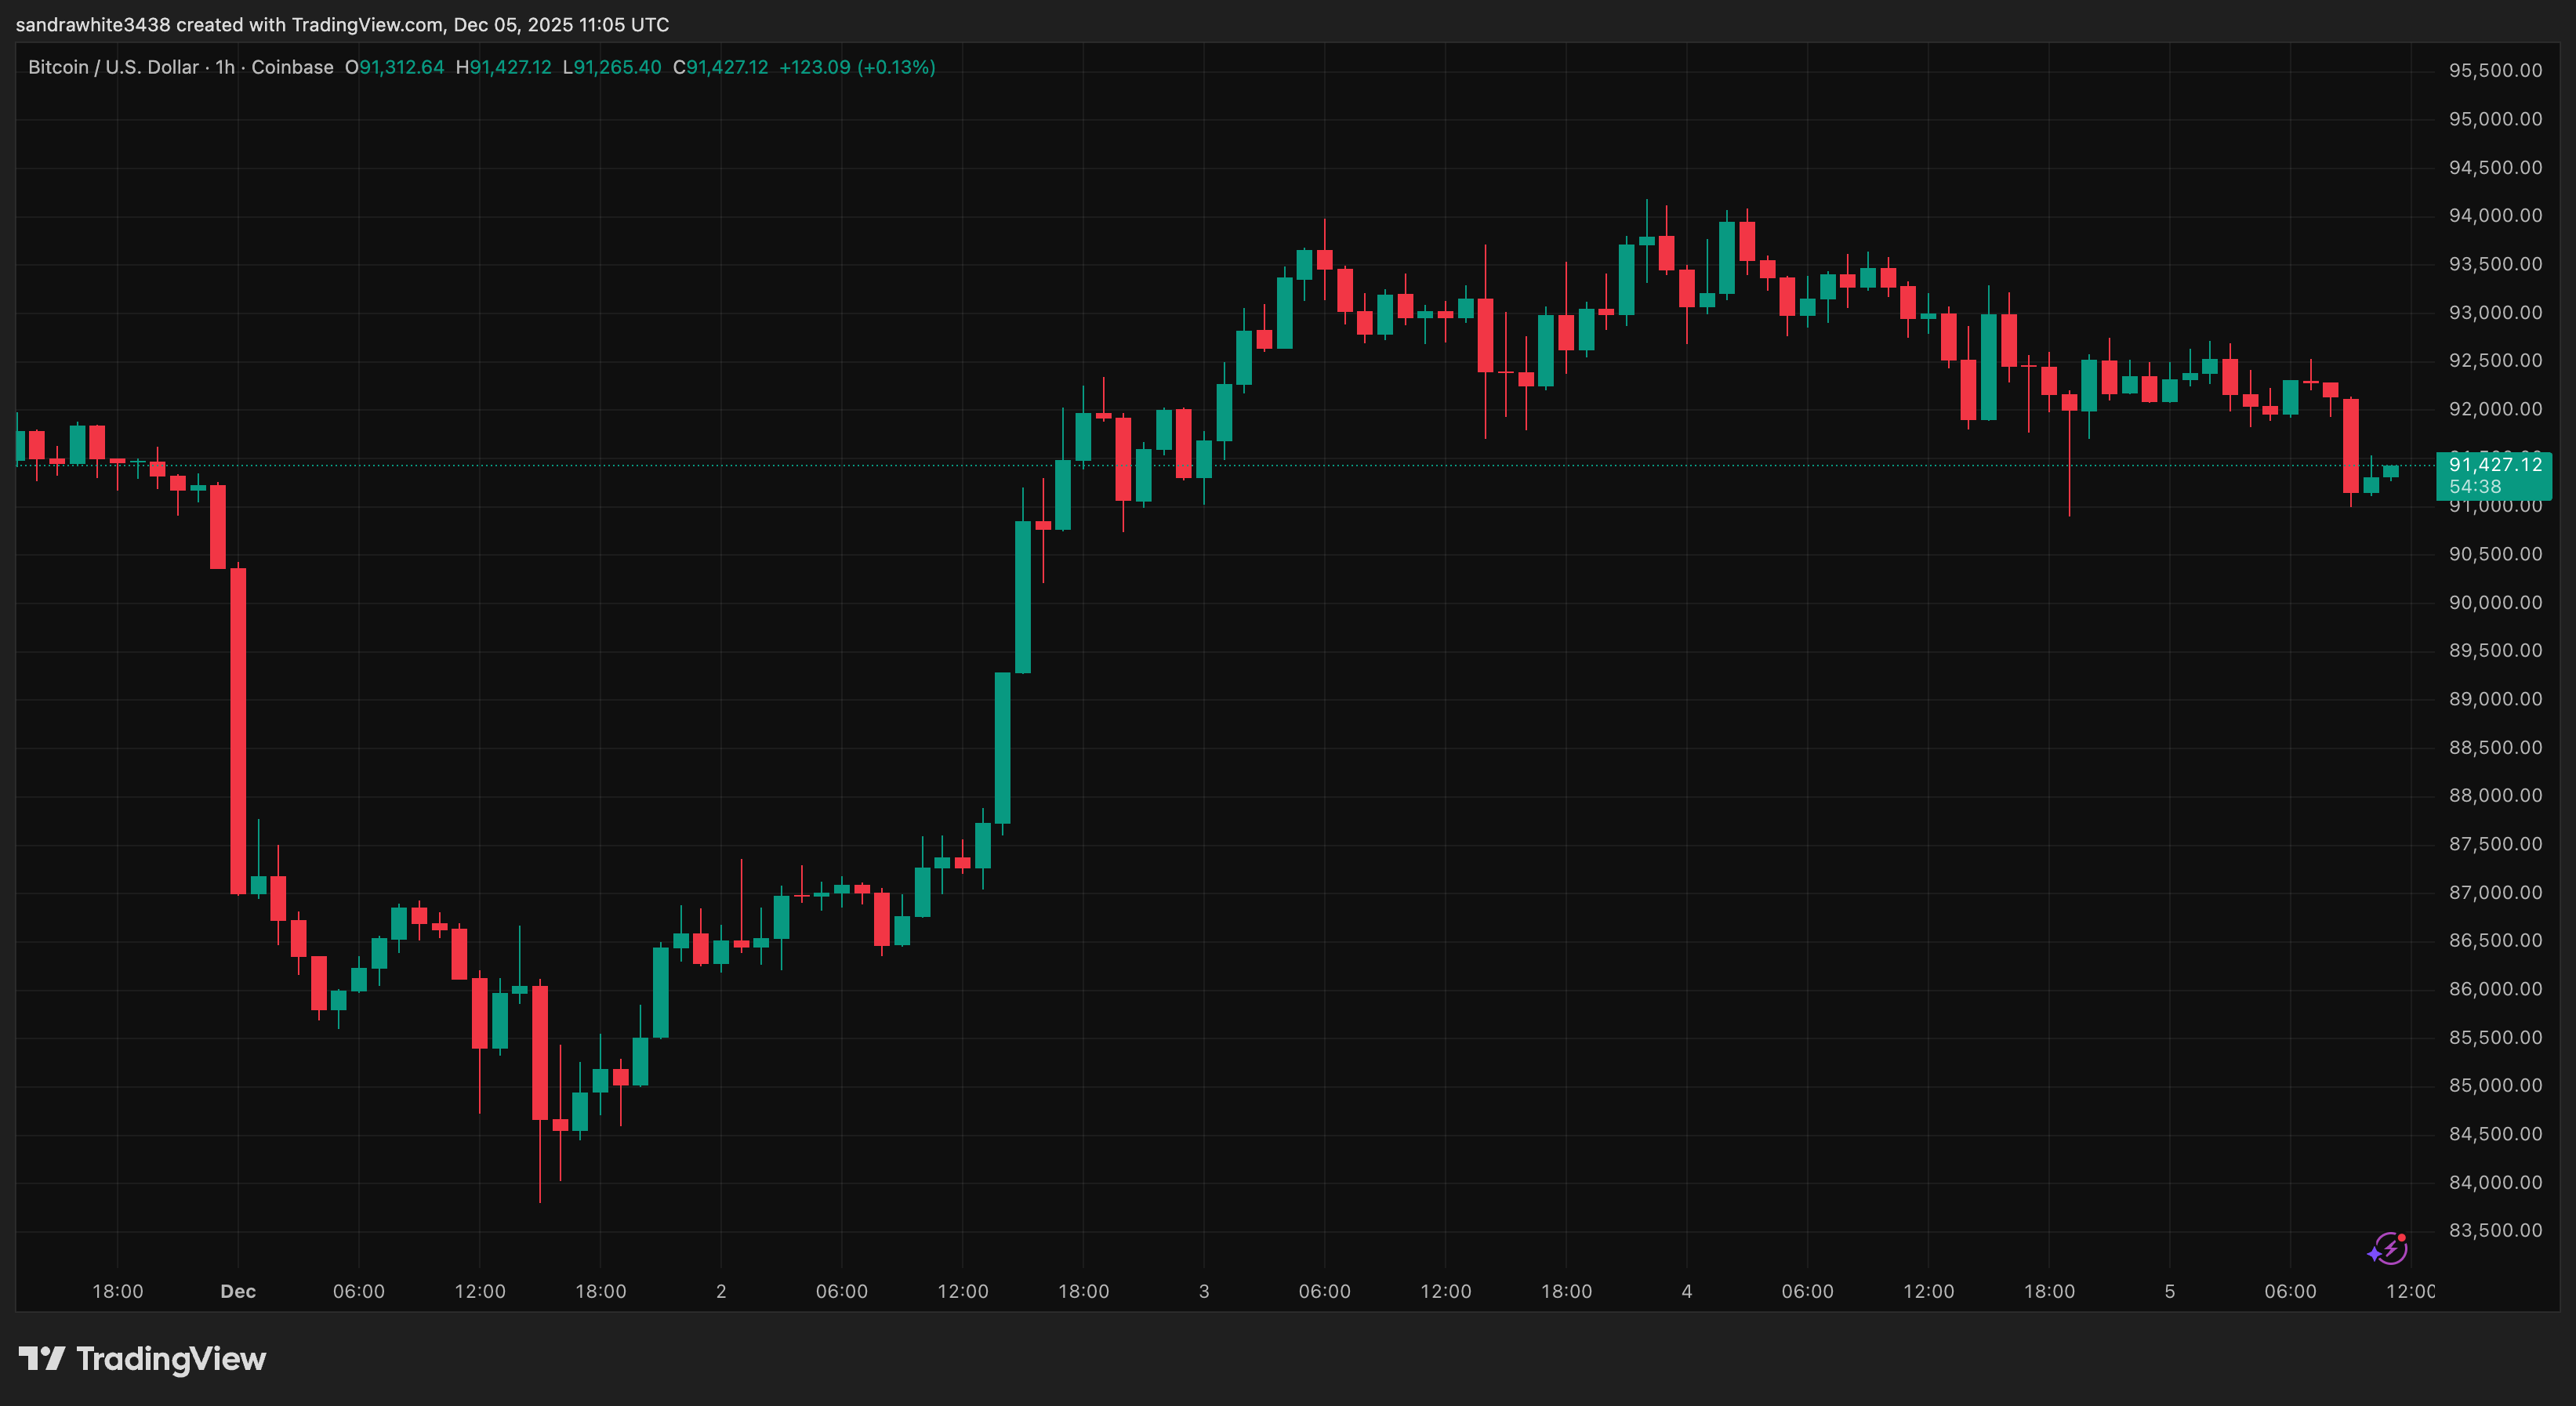Screen dimensions: 2576x1406
Task: Click the percentage change +0.13%
Action: [896, 67]
